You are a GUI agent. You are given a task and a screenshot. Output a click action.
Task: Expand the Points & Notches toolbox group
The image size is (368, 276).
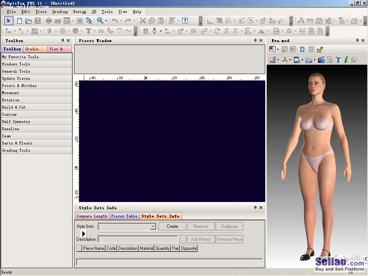(36, 86)
